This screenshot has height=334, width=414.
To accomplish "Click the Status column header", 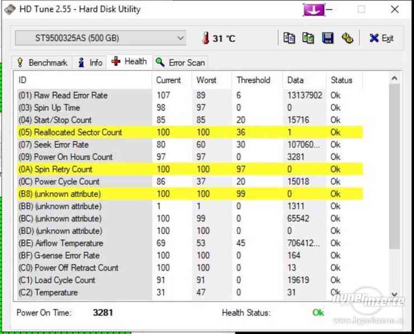I will (344, 80).
